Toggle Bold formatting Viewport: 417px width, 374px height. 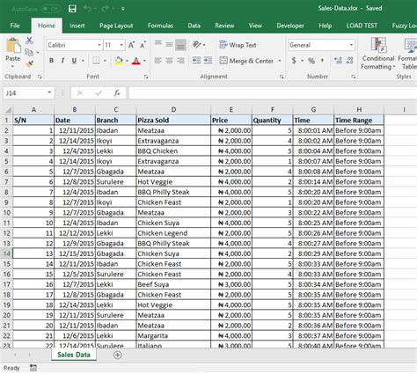(x=51, y=61)
